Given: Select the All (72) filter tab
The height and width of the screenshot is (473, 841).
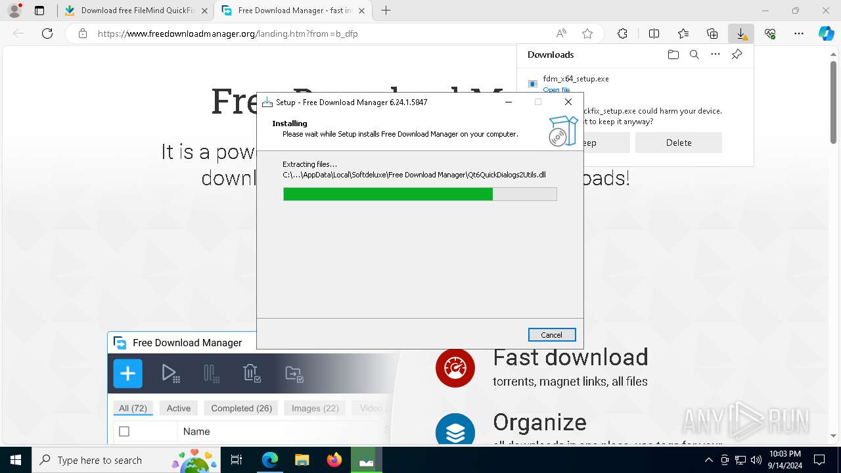Looking at the screenshot, I should click(x=133, y=408).
